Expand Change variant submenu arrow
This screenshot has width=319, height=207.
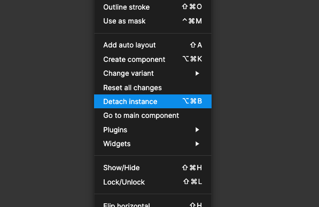click(x=197, y=73)
